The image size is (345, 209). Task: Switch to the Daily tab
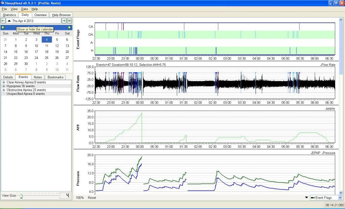pyautogui.click(x=25, y=15)
